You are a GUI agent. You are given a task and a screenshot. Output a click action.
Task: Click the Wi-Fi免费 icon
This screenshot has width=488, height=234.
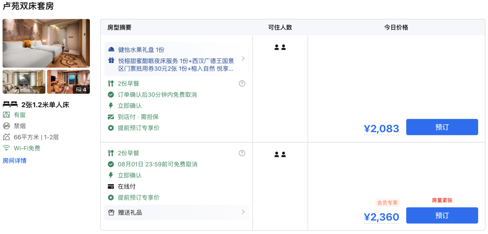(6, 148)
